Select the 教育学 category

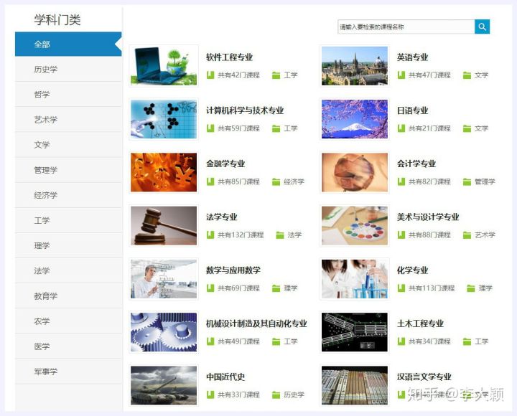coord(68,296)
